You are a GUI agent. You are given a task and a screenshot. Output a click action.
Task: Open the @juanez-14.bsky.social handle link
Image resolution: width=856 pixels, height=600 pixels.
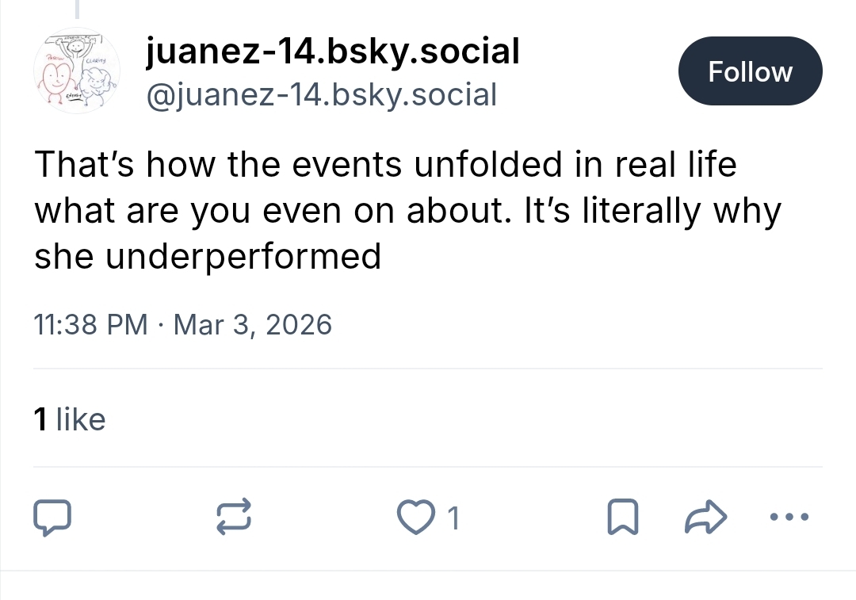(322, 94)
